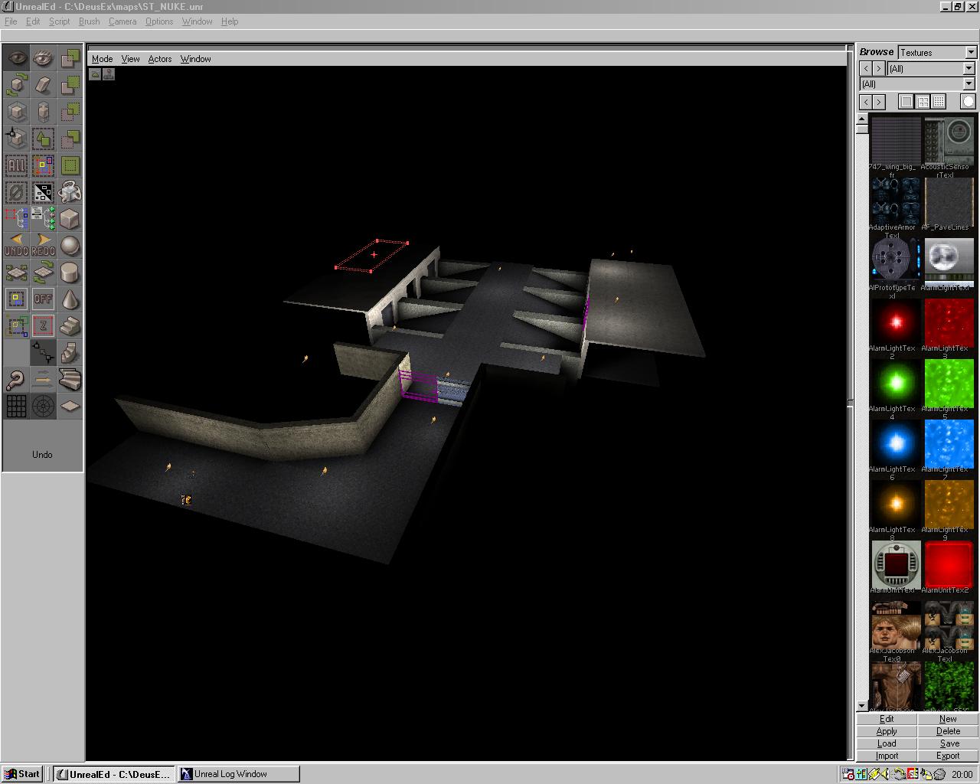Click the Curved Stairs builder icon
Screen dimensions: 980x784
70,379
